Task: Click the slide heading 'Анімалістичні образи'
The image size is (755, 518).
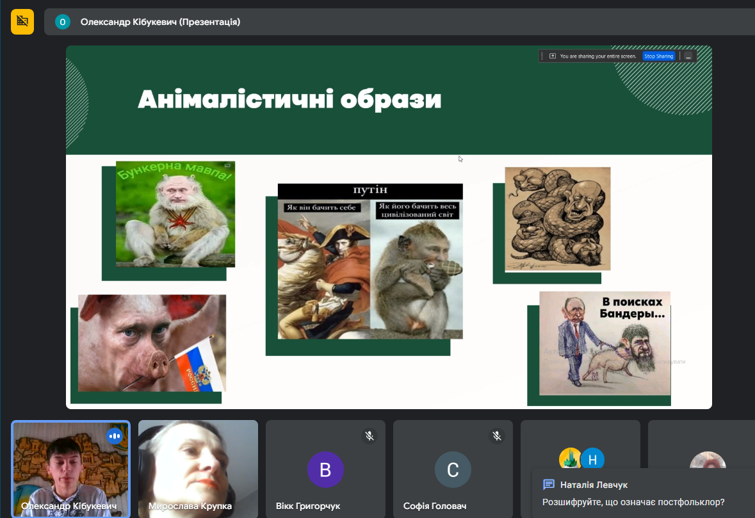Action: (x=289, y=100)
